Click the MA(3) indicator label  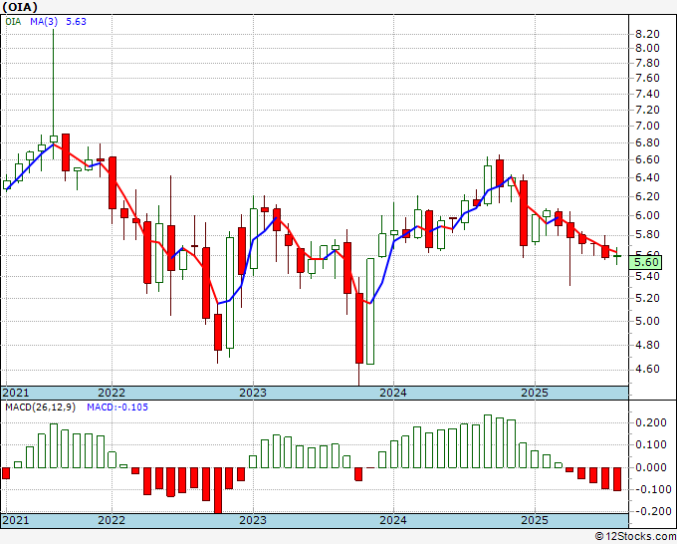point(45,21)
